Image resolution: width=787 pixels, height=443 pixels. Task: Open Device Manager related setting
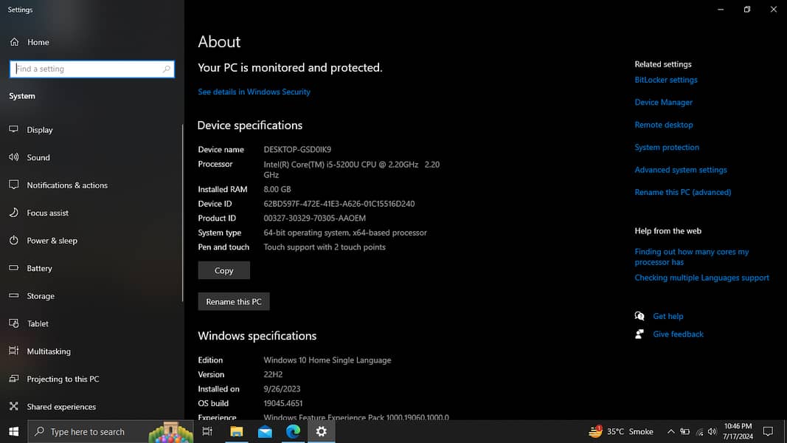click(663, 103)
